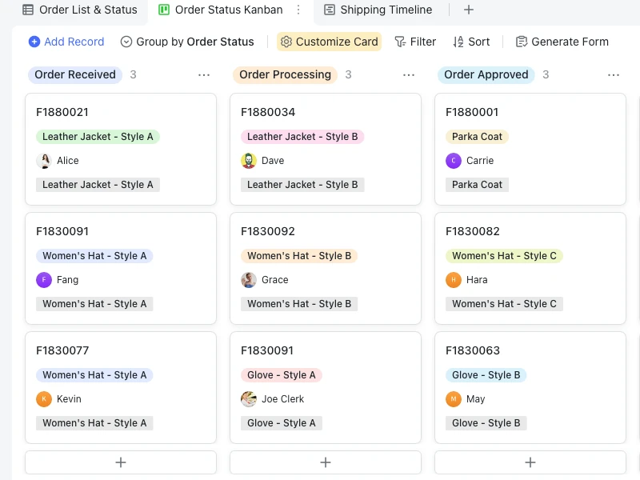
Task: Select the Order Approved column header label
Action: [x=486, y=74]
